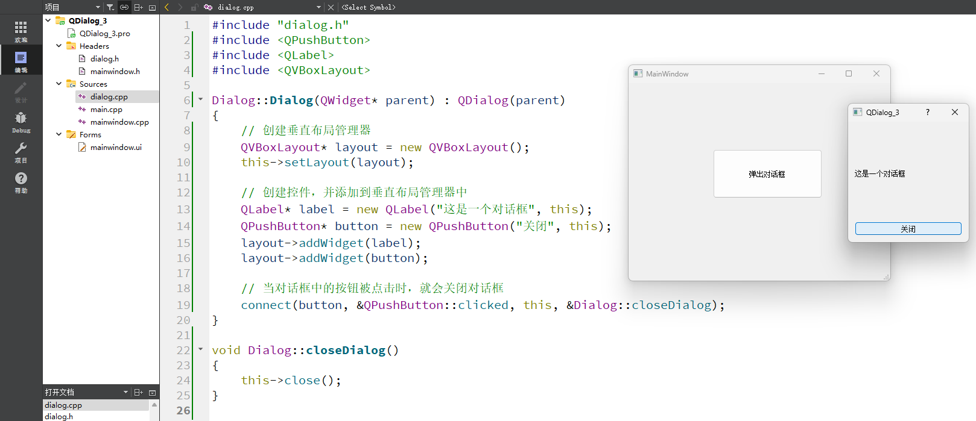This screenshot has width=976, height=421.
Task: Click the QDialog_3 title bar icon
Action: point(858,112)
